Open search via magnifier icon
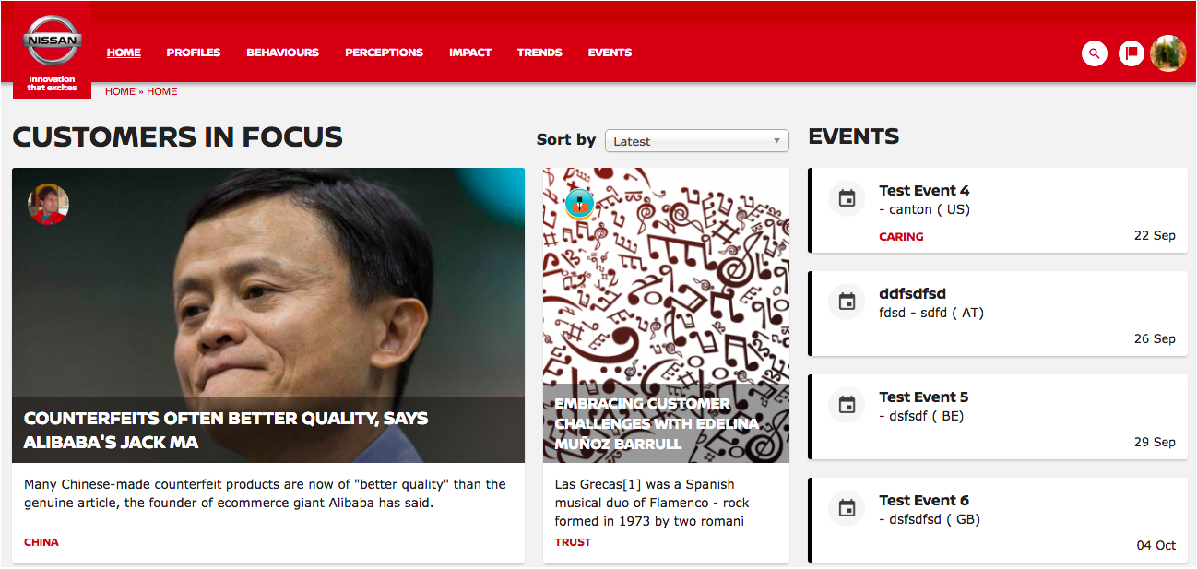Viewport: 1197px width, 569px height. pyautogui.click(x=1095, y=53)
